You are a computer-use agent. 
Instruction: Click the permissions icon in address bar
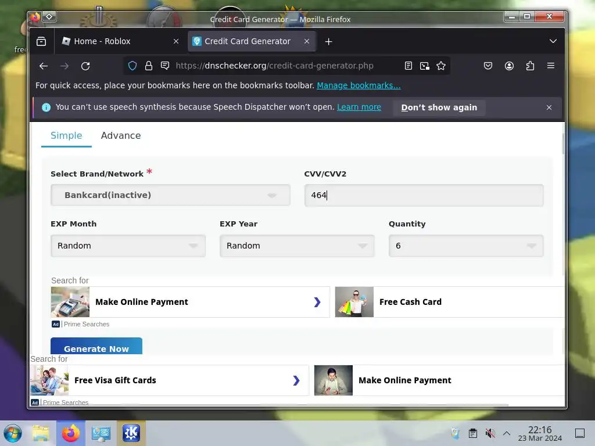165,66
